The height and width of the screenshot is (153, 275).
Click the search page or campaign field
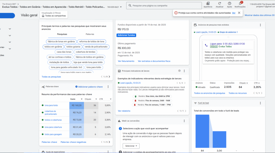(164, 5)
